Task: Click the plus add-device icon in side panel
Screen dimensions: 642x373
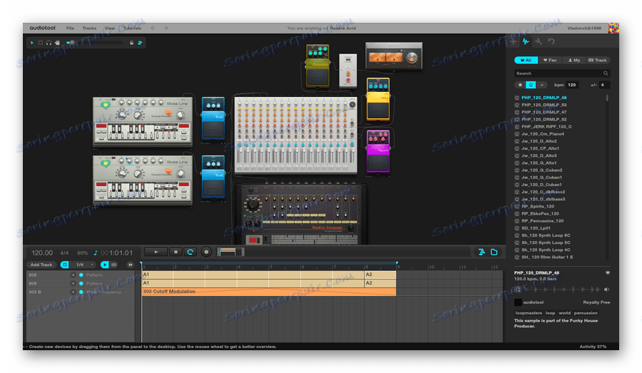Action: click(513, 41)
